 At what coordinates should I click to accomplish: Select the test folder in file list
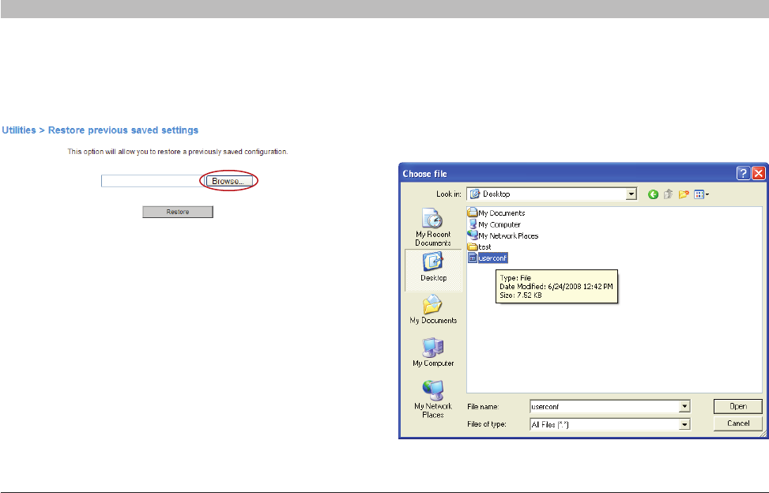tap(484, 246)
